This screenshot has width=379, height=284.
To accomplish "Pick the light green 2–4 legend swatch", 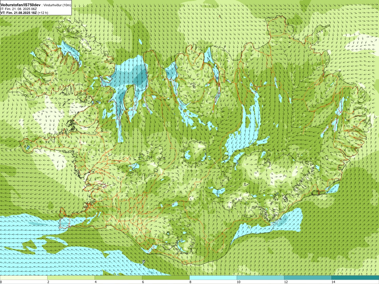I will [71, 278].
